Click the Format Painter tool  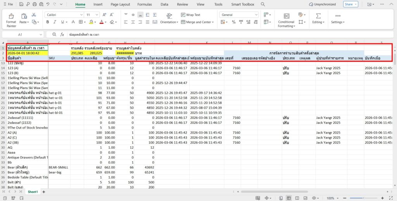click(x=11, y=19)
